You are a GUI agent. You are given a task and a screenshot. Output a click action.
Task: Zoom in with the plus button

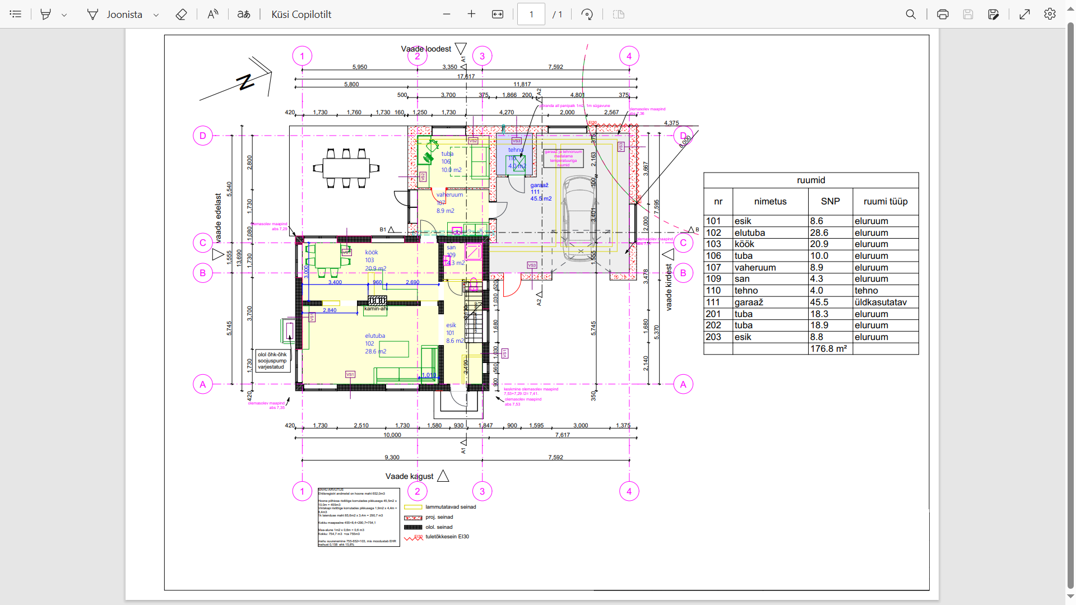point(471,14)
